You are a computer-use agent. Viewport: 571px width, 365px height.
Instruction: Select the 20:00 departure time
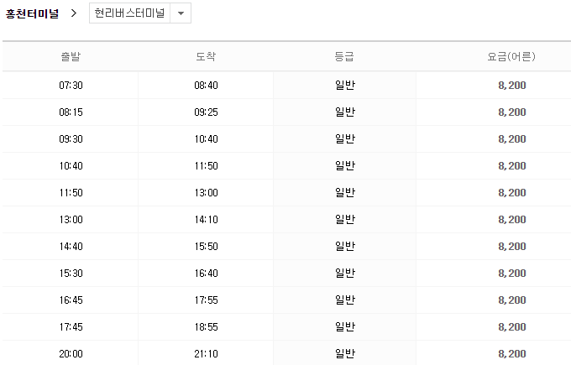[71, 354]
